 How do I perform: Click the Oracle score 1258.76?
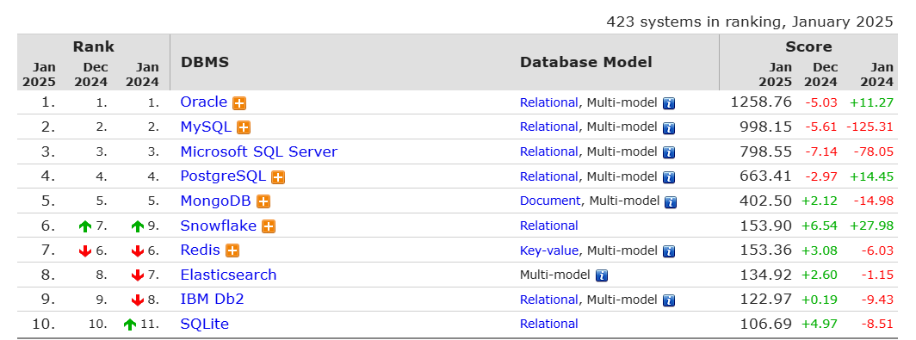tap(761, 102)
